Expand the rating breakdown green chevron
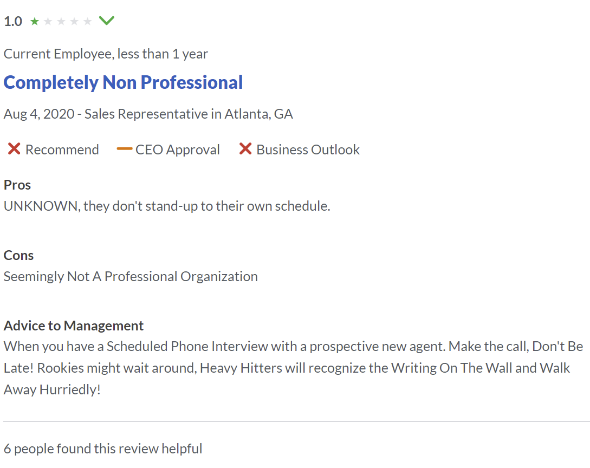Viewport: 590px width, 468px height. (x=107, y=21)
